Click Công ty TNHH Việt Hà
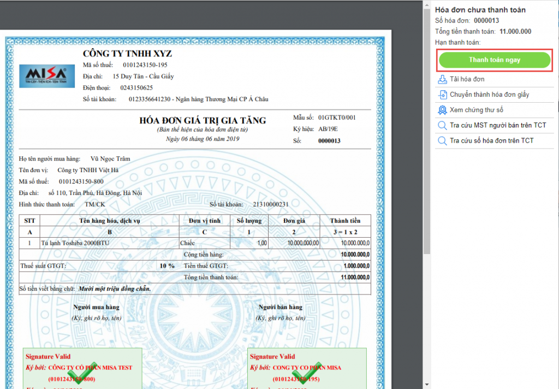The height and width of the screenshot is (389, 559). [x=88, y=170]
